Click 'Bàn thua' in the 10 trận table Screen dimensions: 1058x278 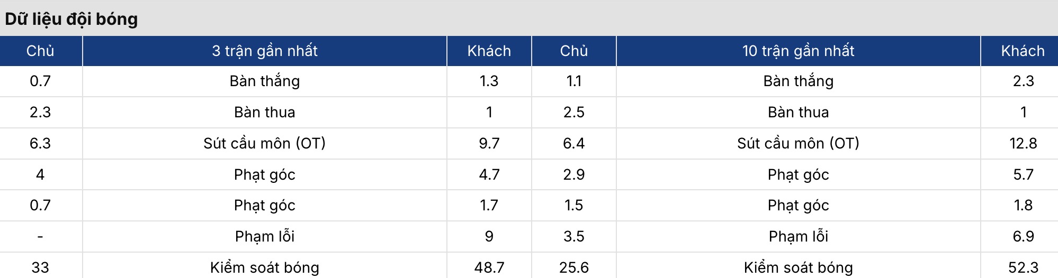(799, 112)
